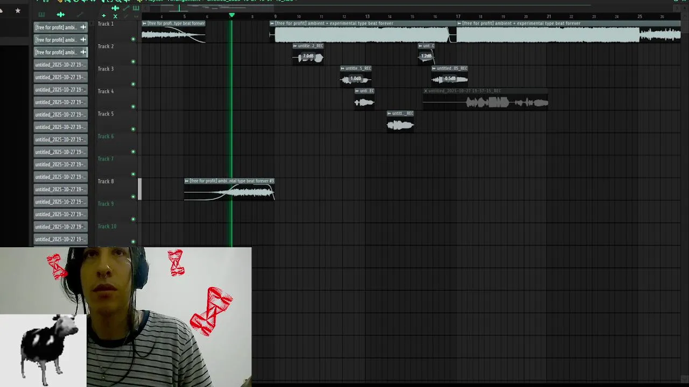Open clip menu of untitle..5_REC clip
Image resolution: width=689 pixels, height=387 pixels.
pyautogui.click(x=342, y=69)
